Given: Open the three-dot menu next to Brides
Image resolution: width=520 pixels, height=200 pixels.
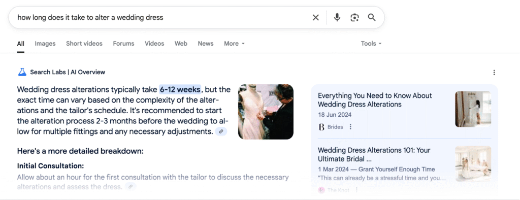Looking at the screenshot, I should click(x=350, y=127).
